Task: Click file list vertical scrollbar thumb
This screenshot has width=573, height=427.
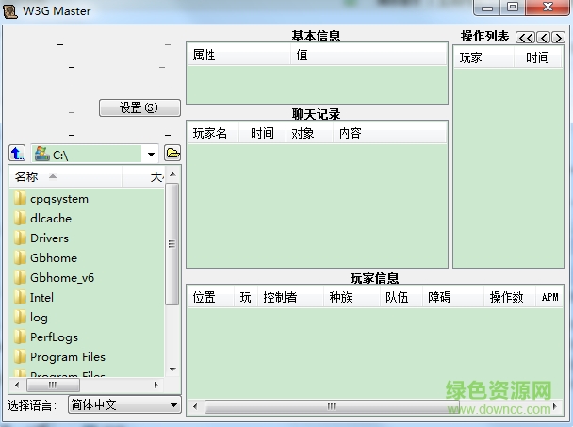Action: (172, 244)
